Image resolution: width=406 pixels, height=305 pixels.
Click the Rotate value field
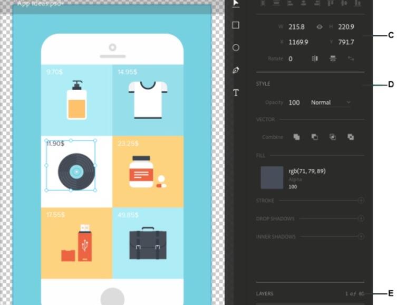(291, 59)
